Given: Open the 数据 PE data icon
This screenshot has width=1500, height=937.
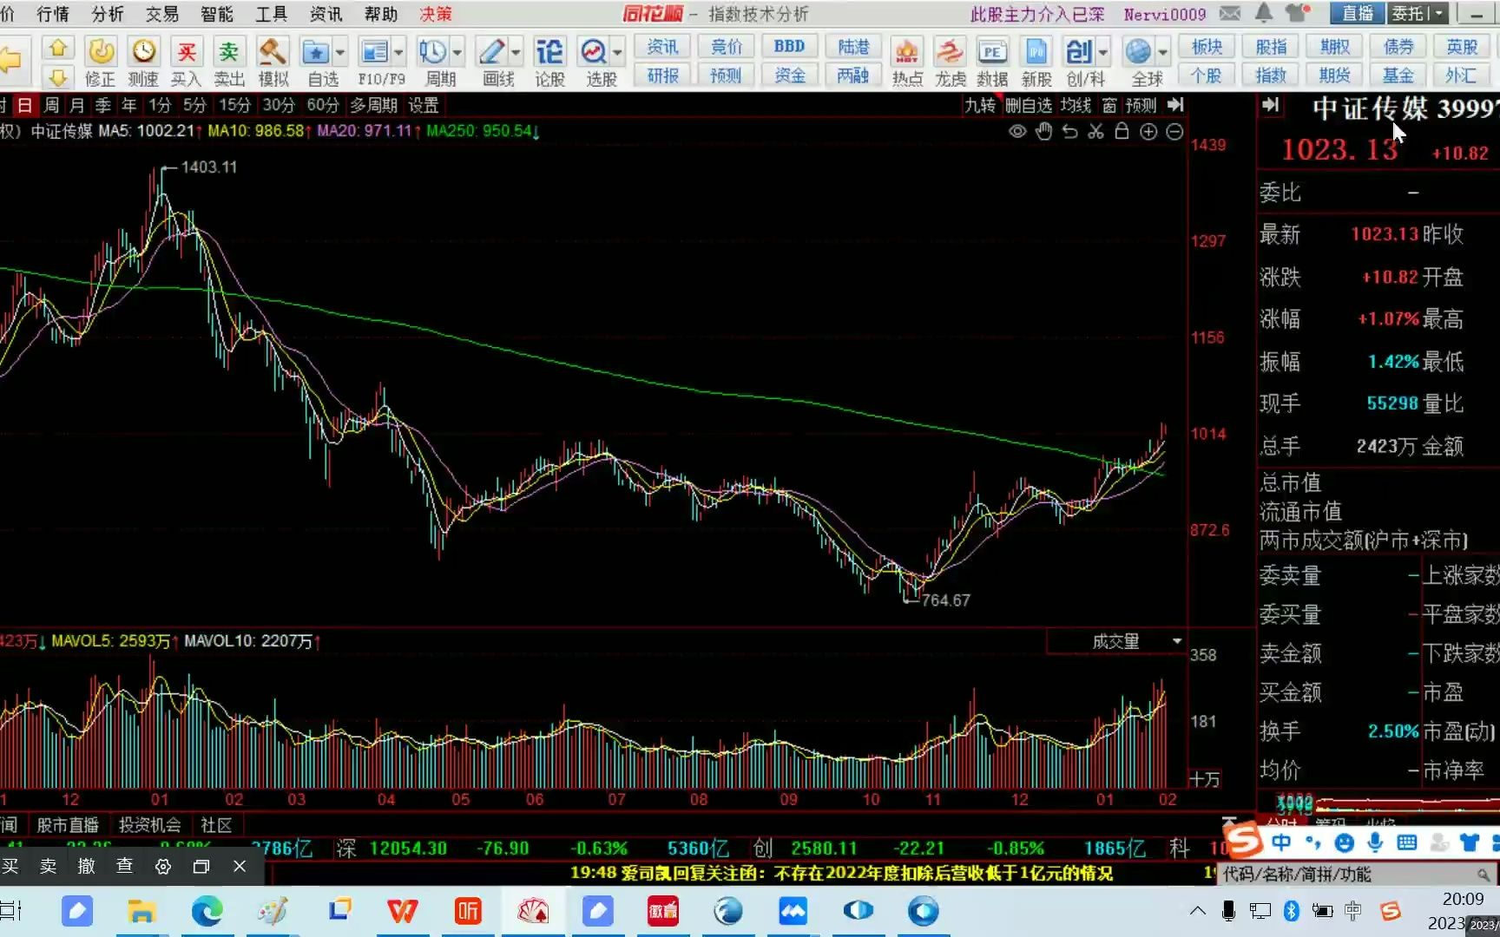Looking at the screenshot, I should tap(992, 52).
